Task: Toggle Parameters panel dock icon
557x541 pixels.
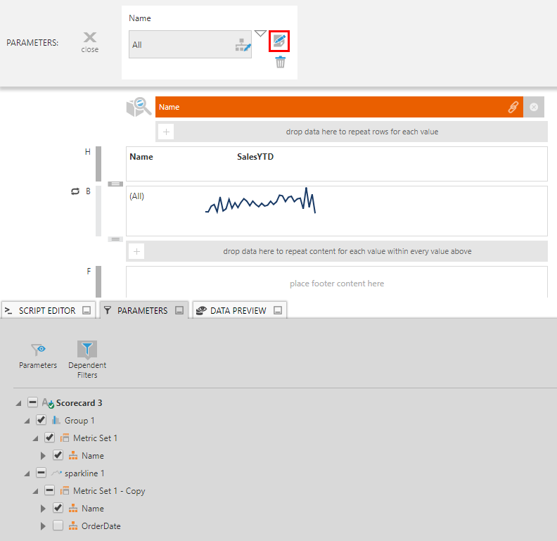Action: (179, 310)
